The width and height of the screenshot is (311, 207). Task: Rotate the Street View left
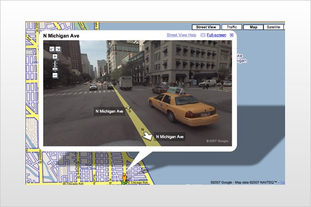pos(52,49)
